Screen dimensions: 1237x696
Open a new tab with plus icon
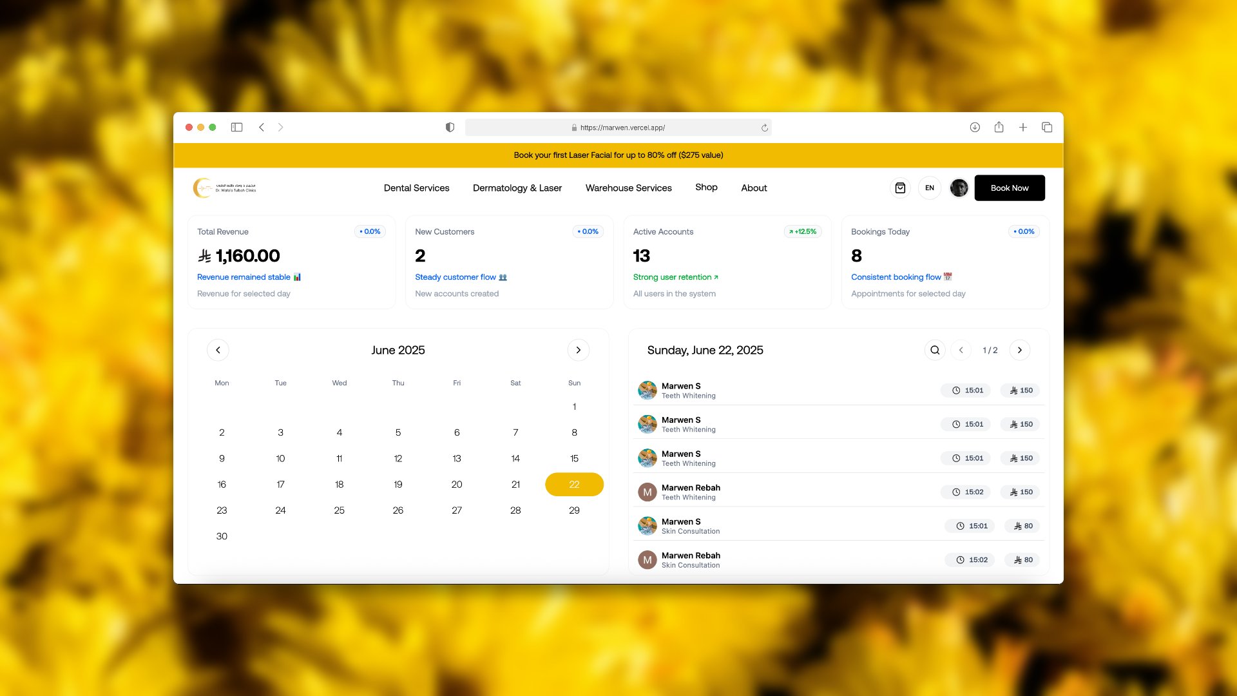coord(1023,128)
